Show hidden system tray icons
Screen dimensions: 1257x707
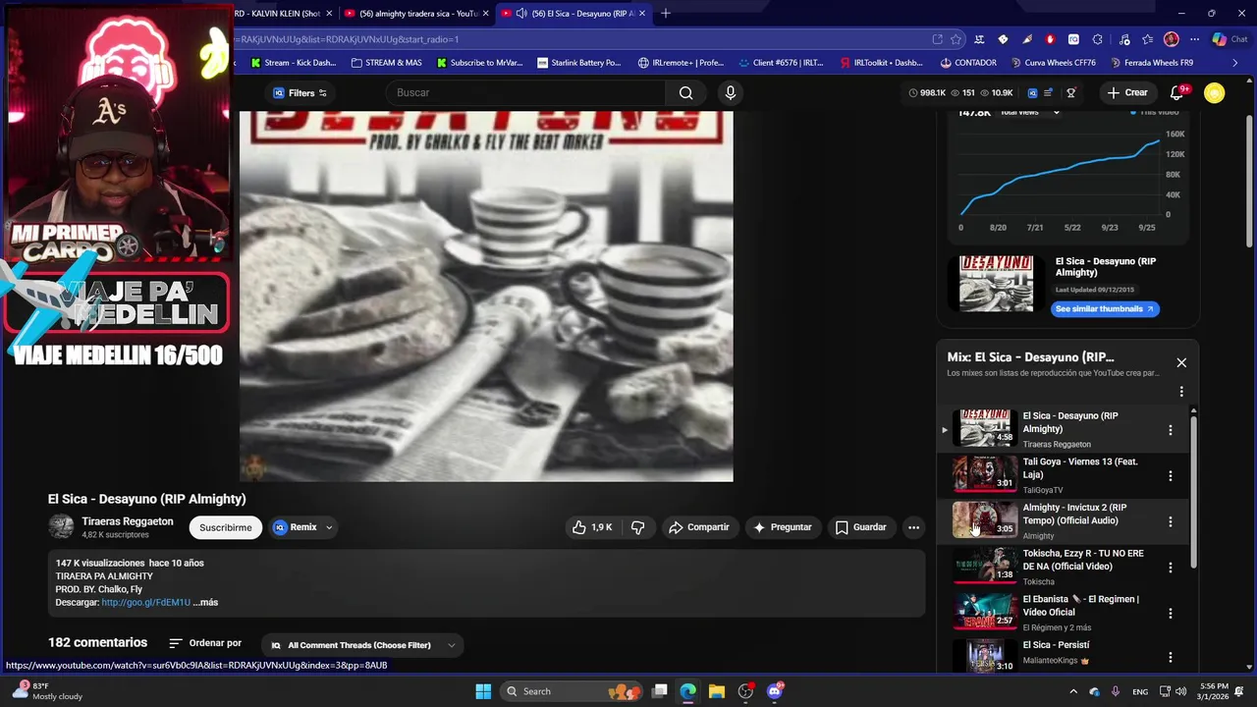point(1072,691)
